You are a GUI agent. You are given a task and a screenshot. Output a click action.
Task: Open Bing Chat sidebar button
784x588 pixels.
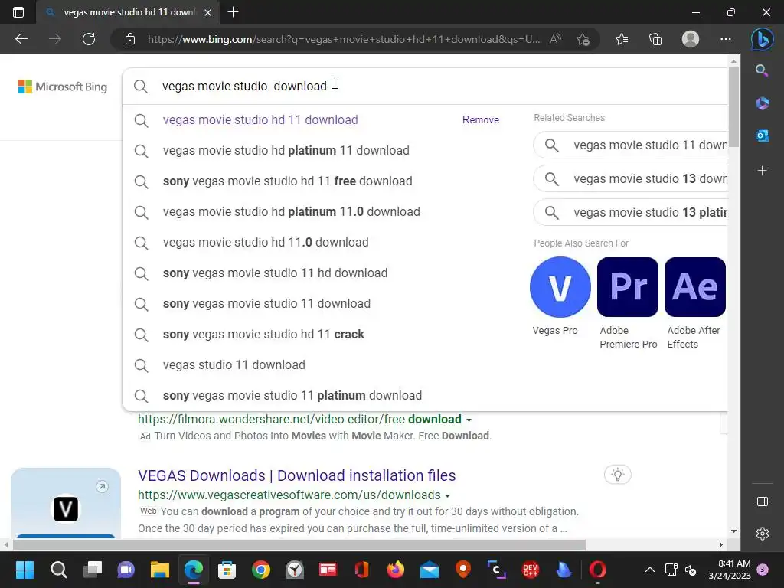click(x=762, y=39)
